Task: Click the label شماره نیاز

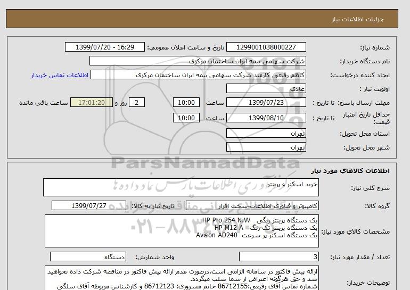Action: (375, 47)
